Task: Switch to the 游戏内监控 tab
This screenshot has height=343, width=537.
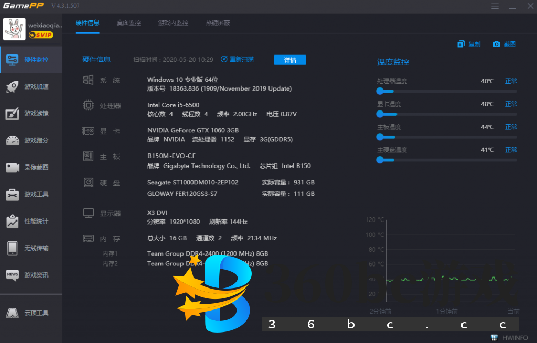Action: pyautogui.click(x=173, y=23)
